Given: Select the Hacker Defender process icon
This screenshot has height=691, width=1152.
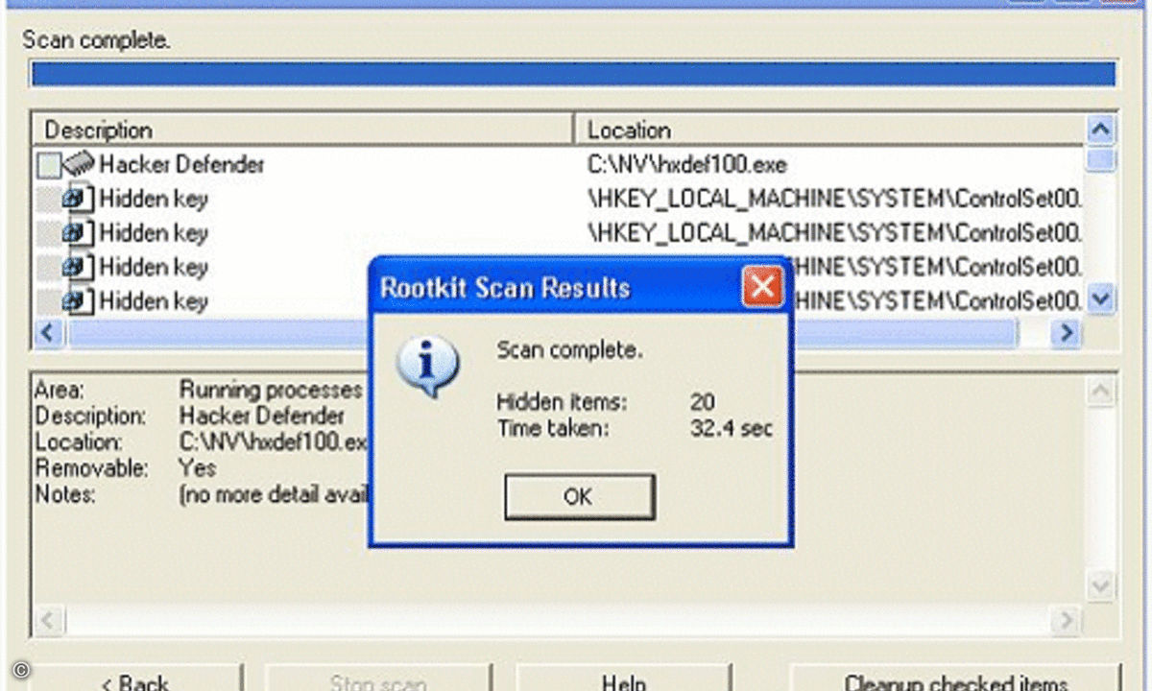Looking at the screenshot, I should coord(79,164).
